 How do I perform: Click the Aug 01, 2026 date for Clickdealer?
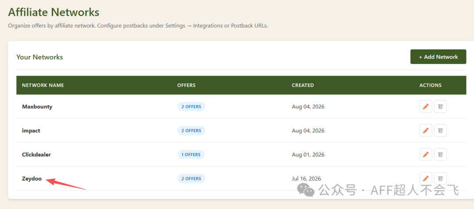308,154
